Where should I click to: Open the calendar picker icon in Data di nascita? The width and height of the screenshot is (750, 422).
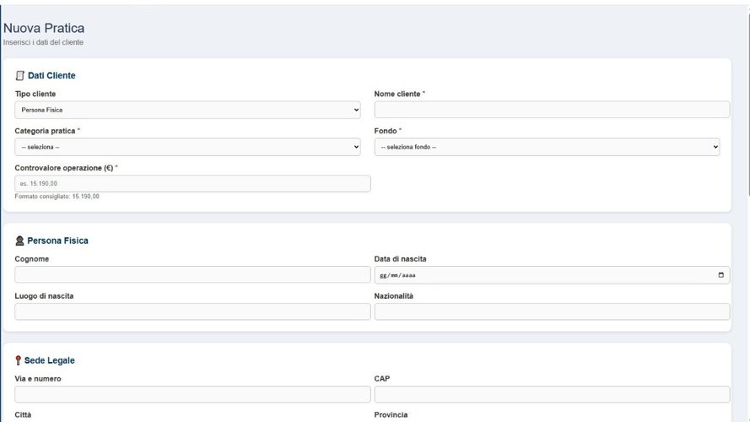click(x=720, y=275)
